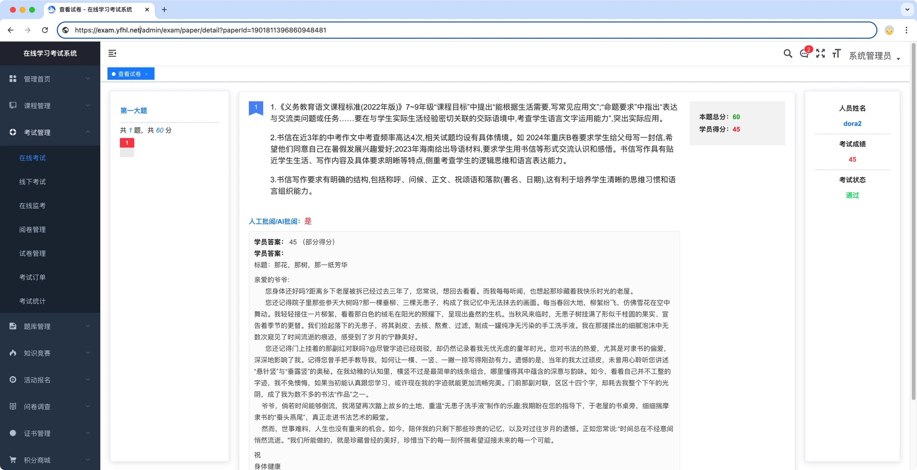The width and height of the screenshot is (917, 470).
Task: Expand the 问卷调查 menu chevron
Action: [x=88, y=406]
